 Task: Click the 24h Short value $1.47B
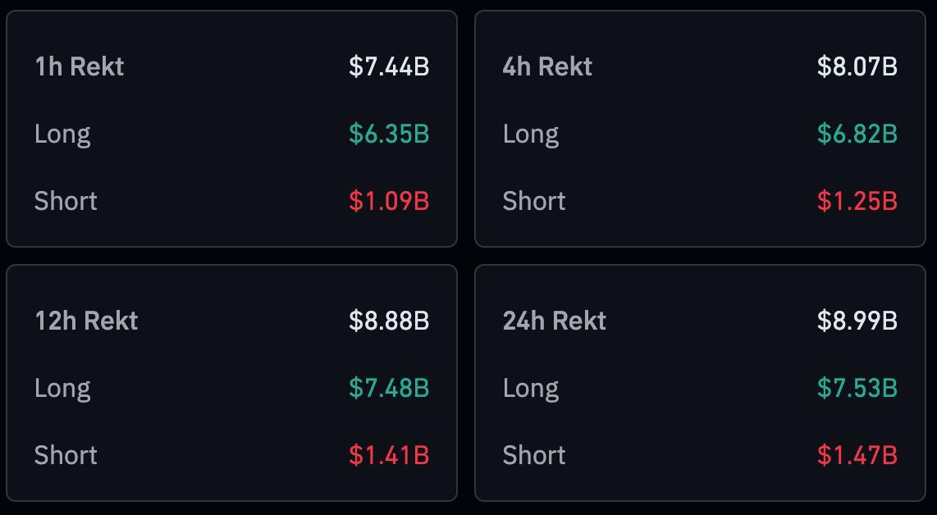click(857, 455)
